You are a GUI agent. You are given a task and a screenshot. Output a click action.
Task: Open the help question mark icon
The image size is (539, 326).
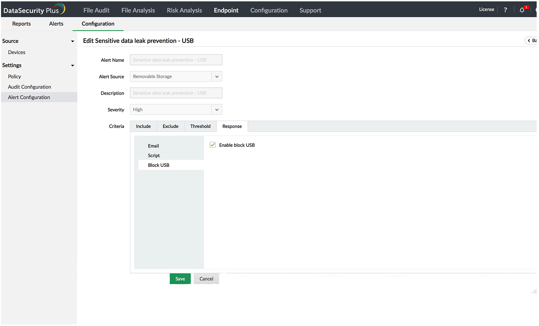tap(506, 10)
